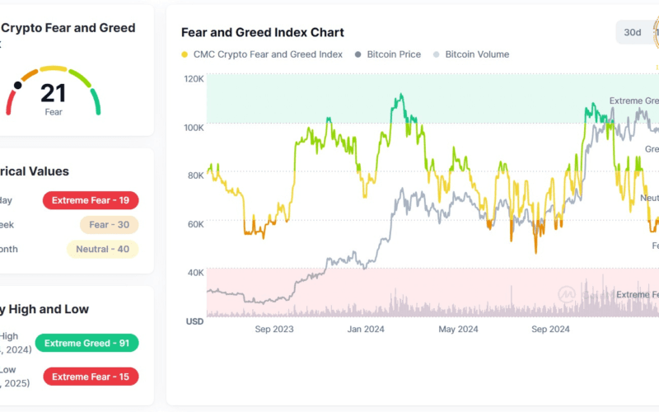Image resolution: width=659 pixels, height=412 pixels.
Task: Click the Extreme Fear - 15 badge
Action: pyautogui.click(x=91, y=377)
